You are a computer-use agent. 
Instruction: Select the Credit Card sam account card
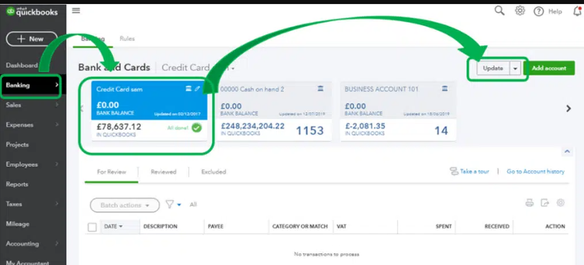(149, 111)
